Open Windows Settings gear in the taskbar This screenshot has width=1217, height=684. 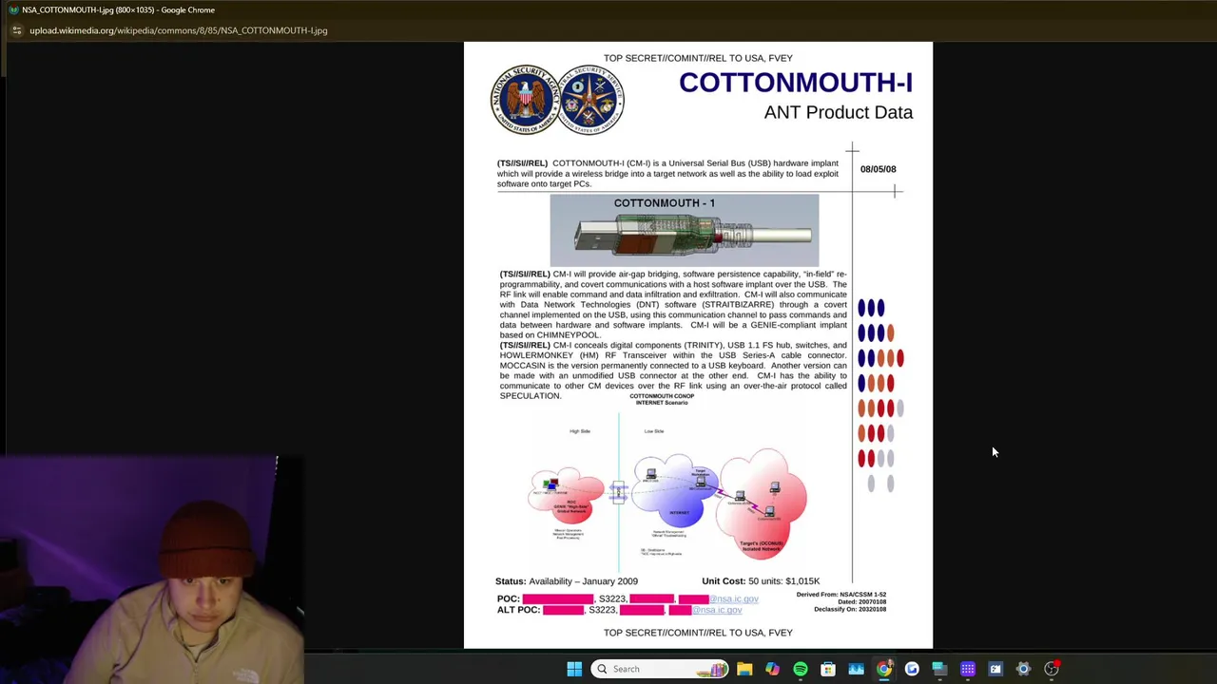click(1023, 669)
